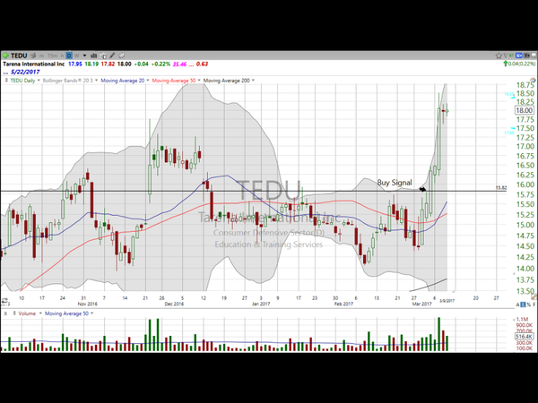Select the Daily 'D' timeframe

click(69, 56)
